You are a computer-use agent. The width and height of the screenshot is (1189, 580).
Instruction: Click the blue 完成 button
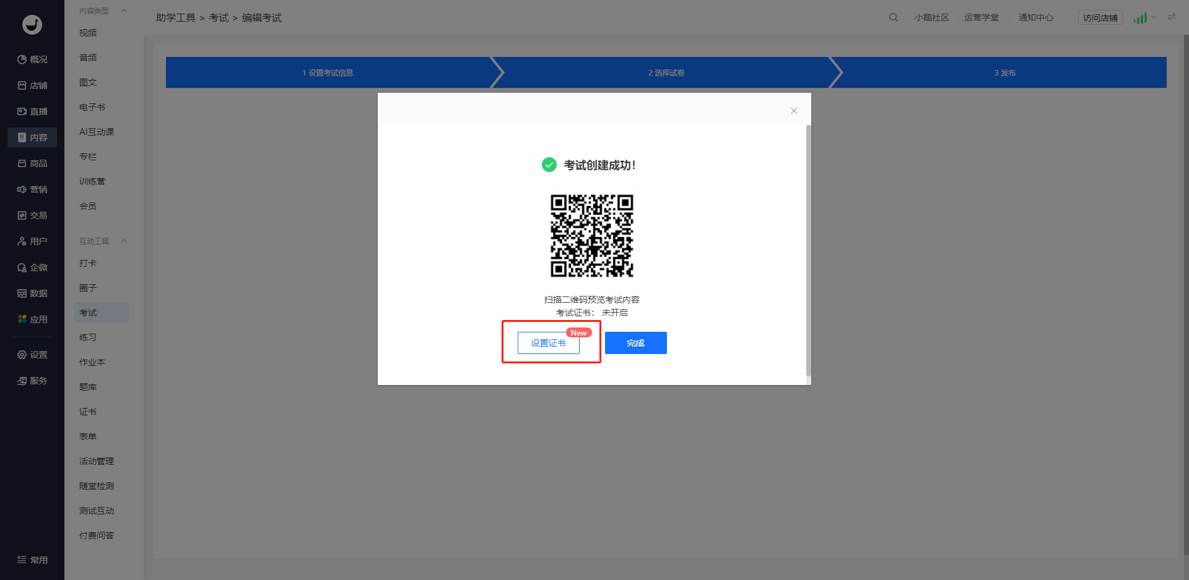coord(635,343)
